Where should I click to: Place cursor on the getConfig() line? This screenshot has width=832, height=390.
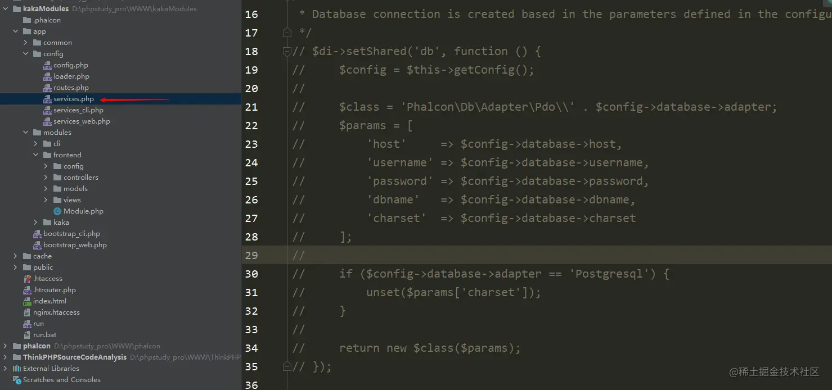pyautogui.click(x=437, y=70)
